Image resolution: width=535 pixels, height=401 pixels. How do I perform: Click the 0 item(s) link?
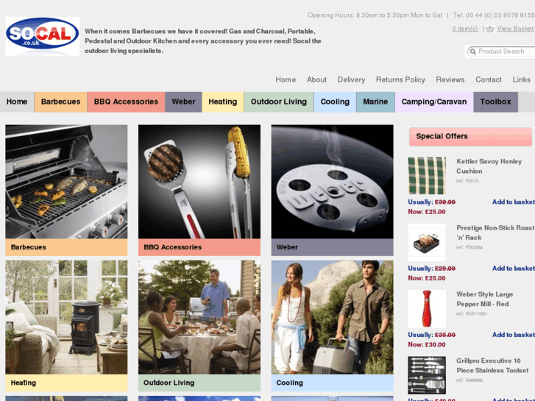[465, 29]
